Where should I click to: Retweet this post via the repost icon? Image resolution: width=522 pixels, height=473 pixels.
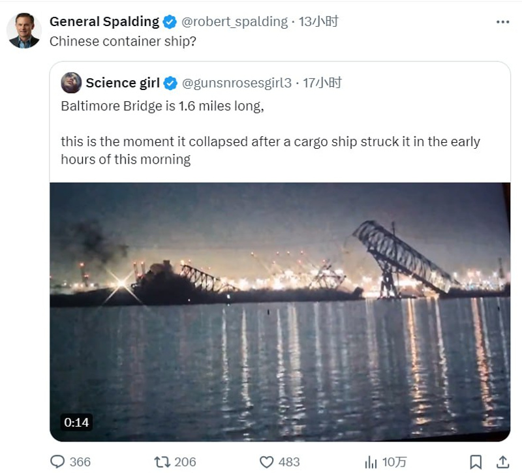[x=162, y=462]
